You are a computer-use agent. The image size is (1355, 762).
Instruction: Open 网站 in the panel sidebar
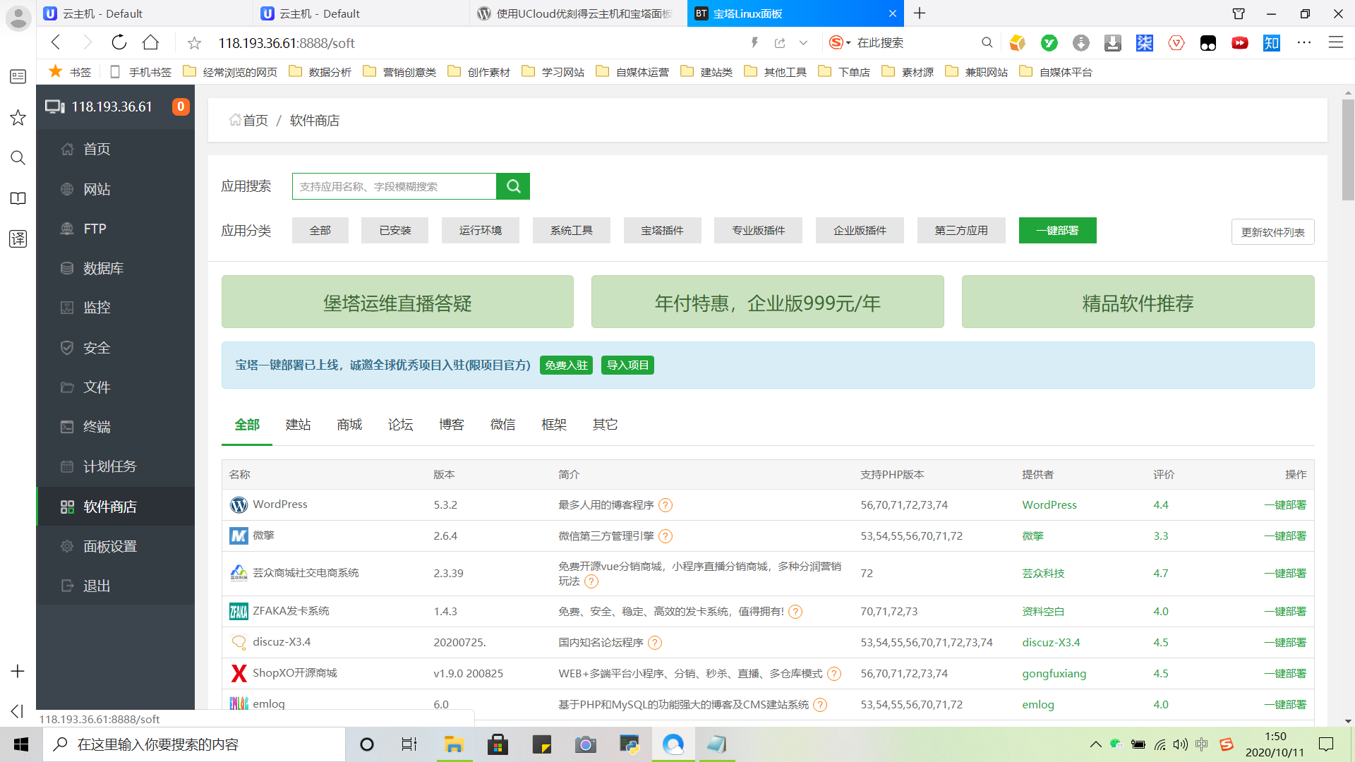click(116, 189)
